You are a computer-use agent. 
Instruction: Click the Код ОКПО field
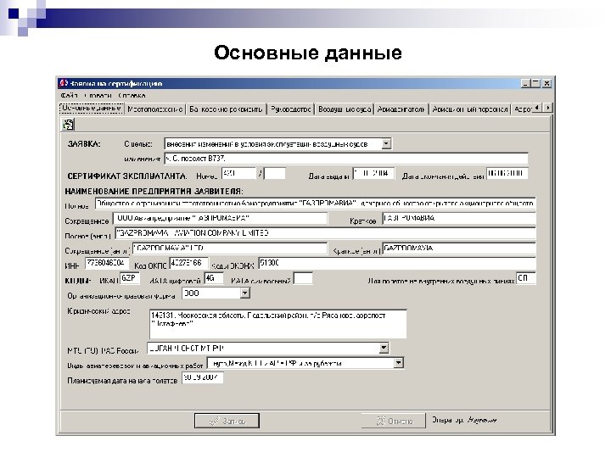[189, 264]
